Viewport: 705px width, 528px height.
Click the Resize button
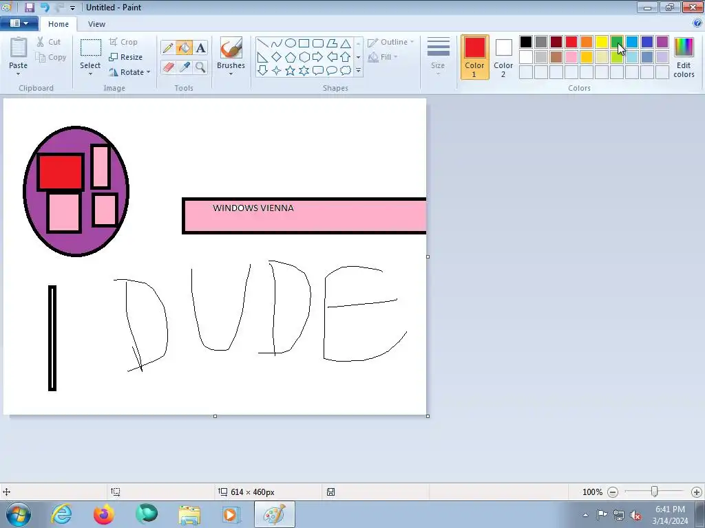(126, 57)
